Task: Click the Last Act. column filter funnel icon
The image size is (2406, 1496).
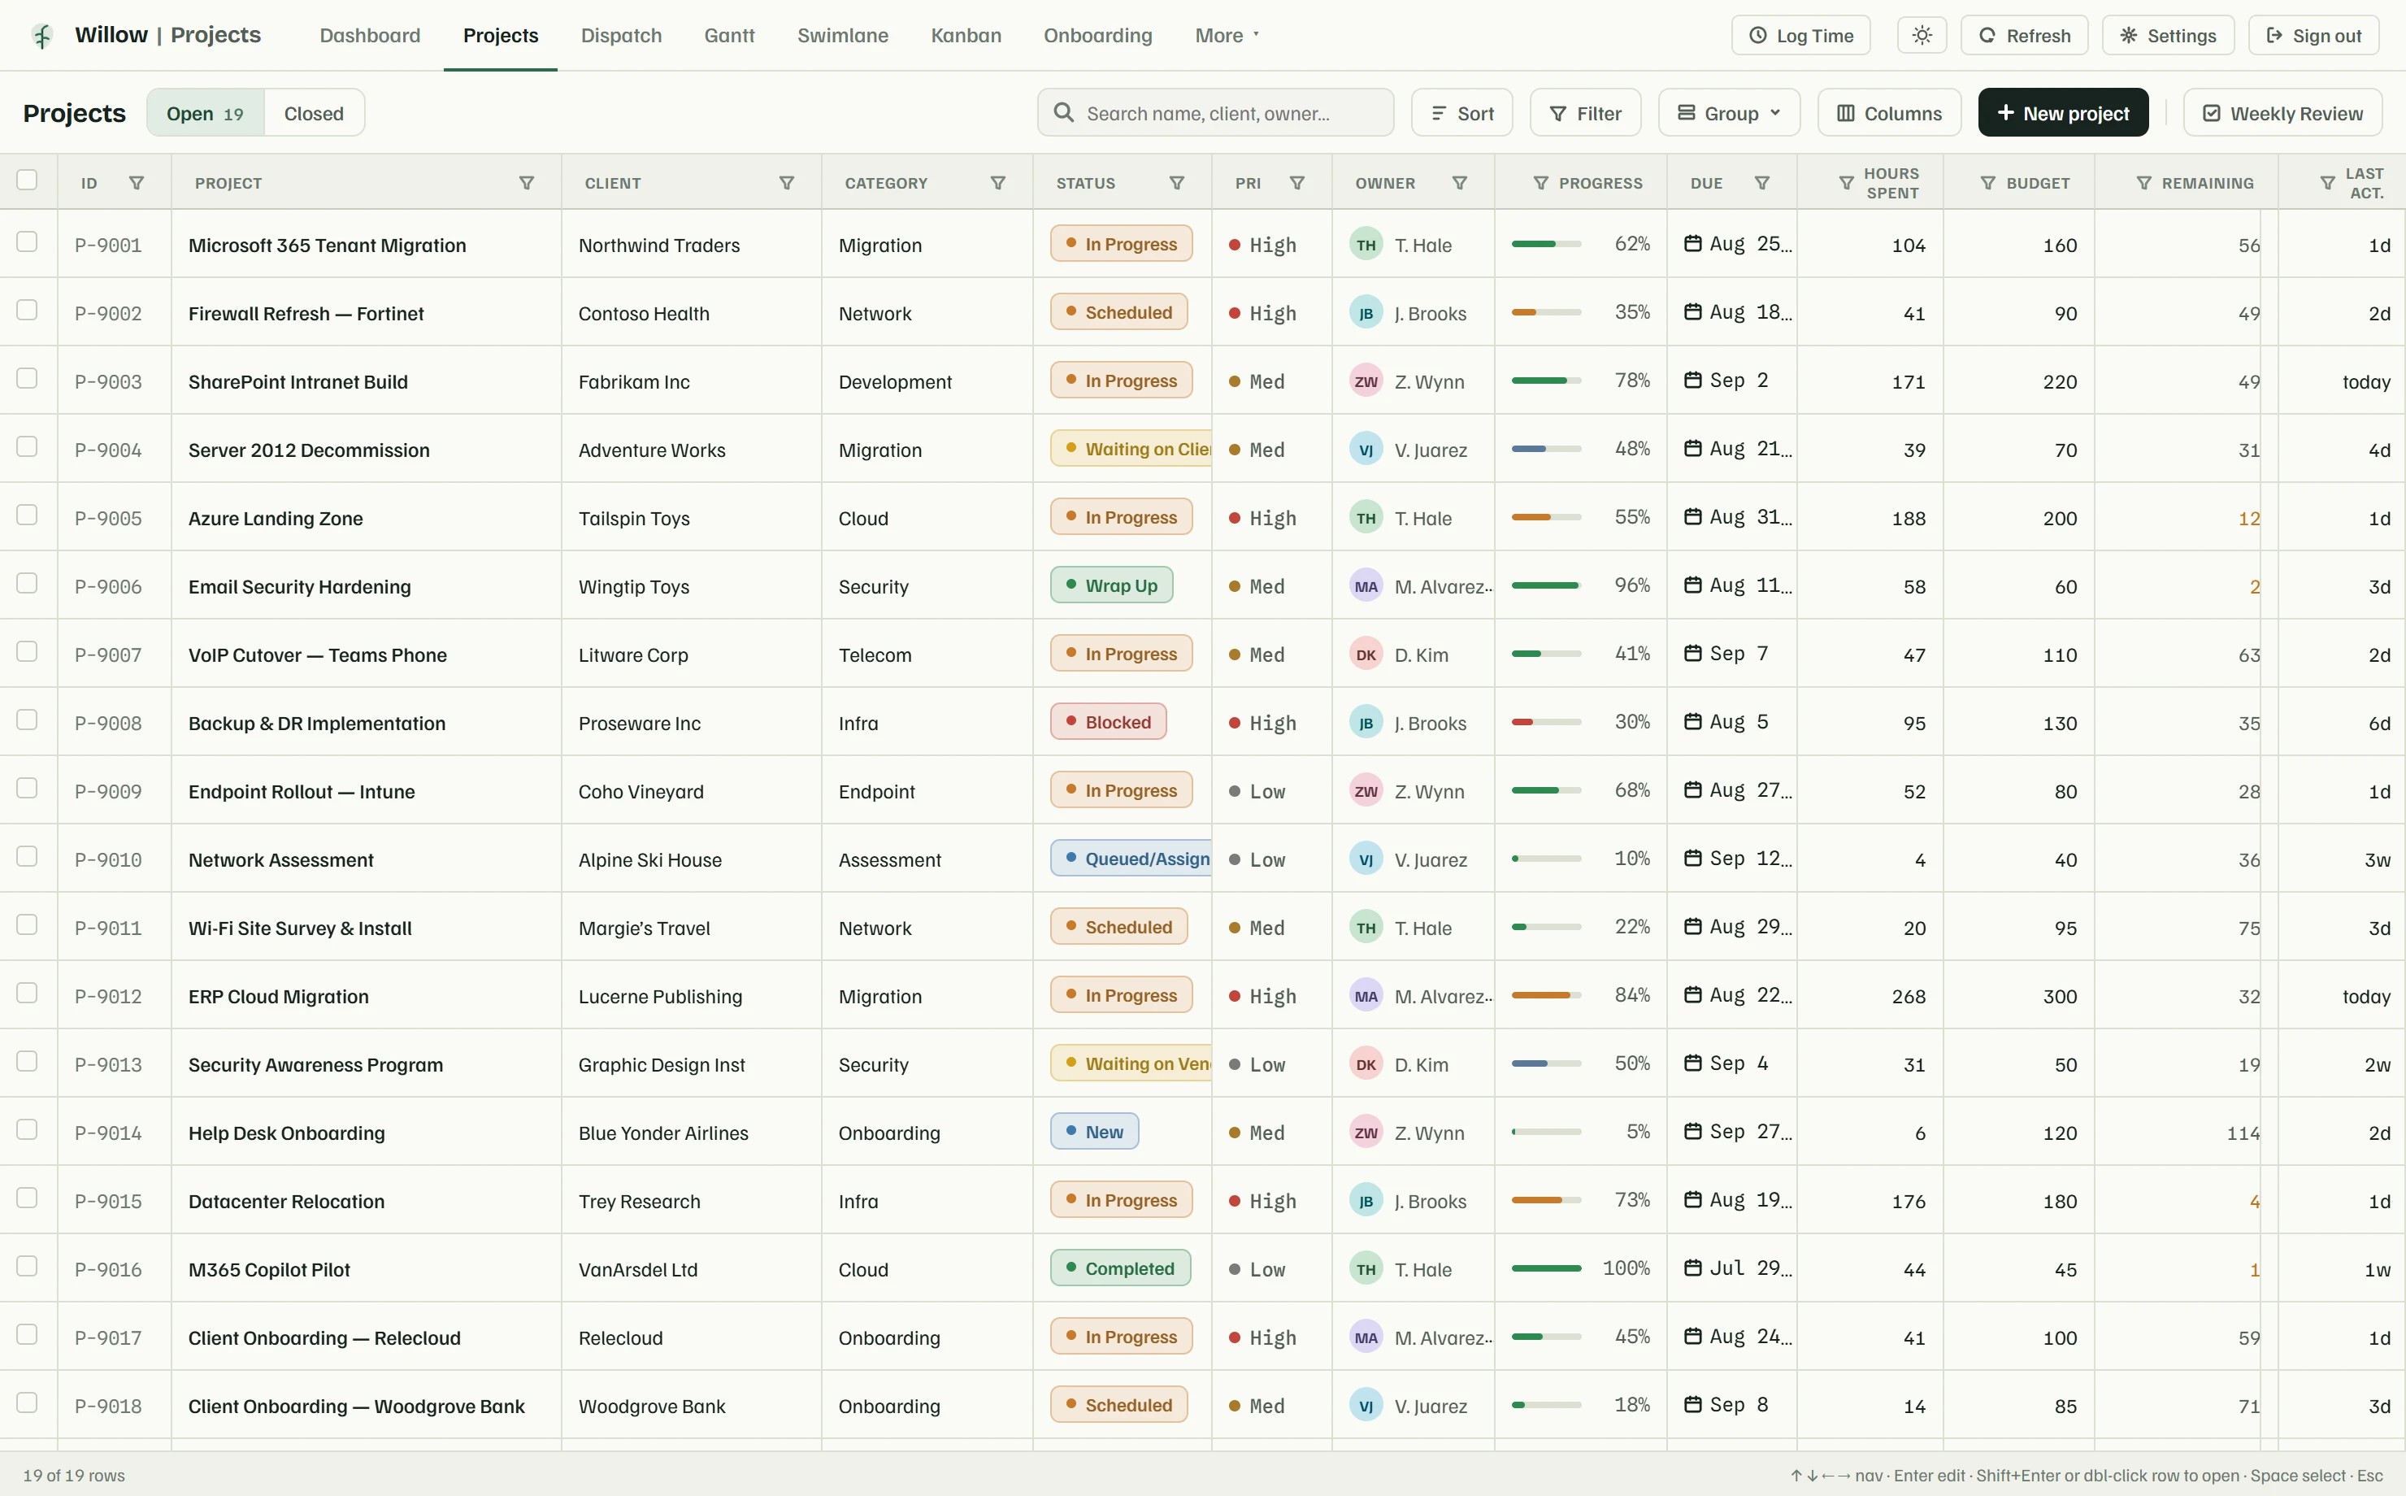Action: [x=2327, y=183]
